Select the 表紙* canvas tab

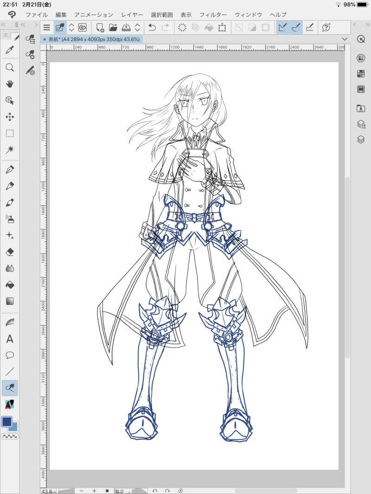[92, 39]
